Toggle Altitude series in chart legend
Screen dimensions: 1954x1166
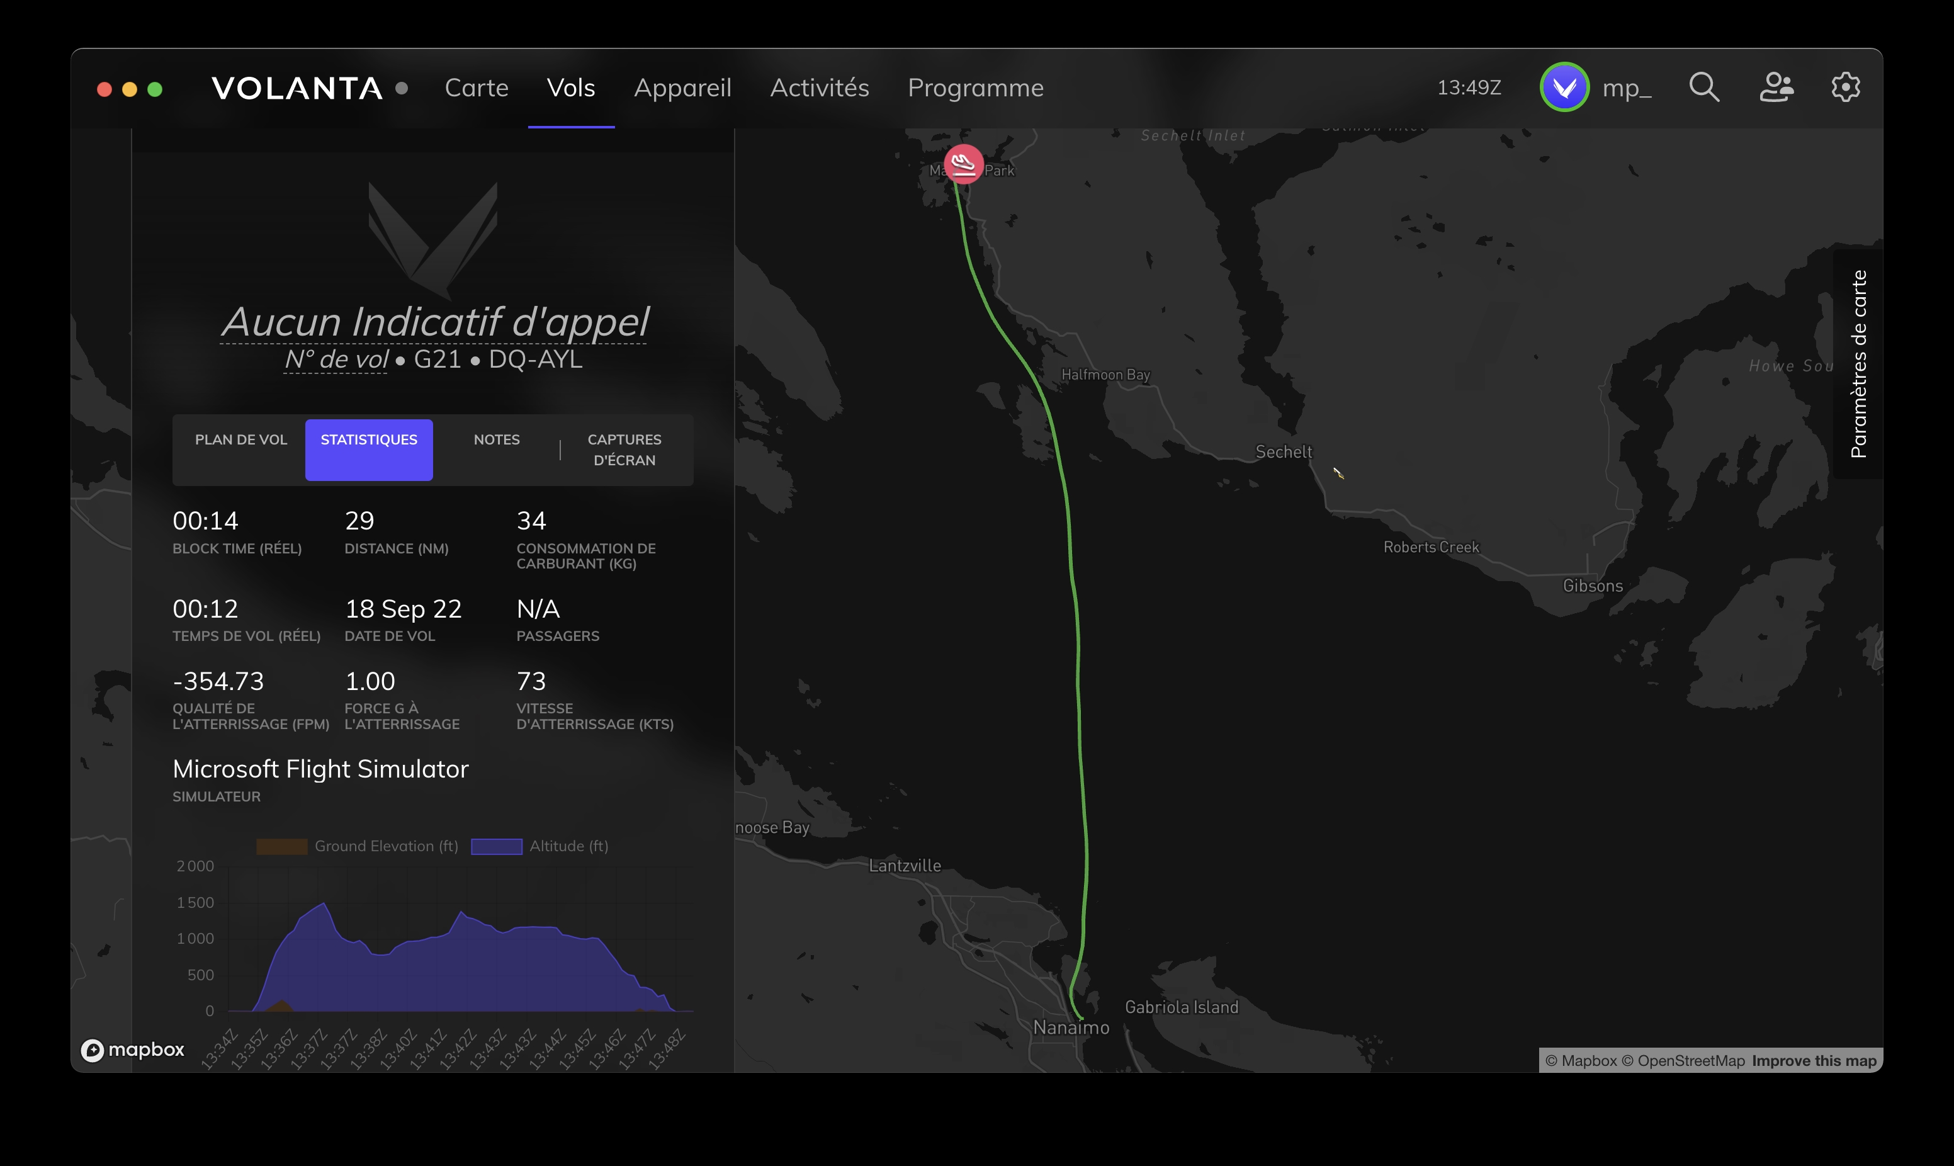click(x=540, y=846)
